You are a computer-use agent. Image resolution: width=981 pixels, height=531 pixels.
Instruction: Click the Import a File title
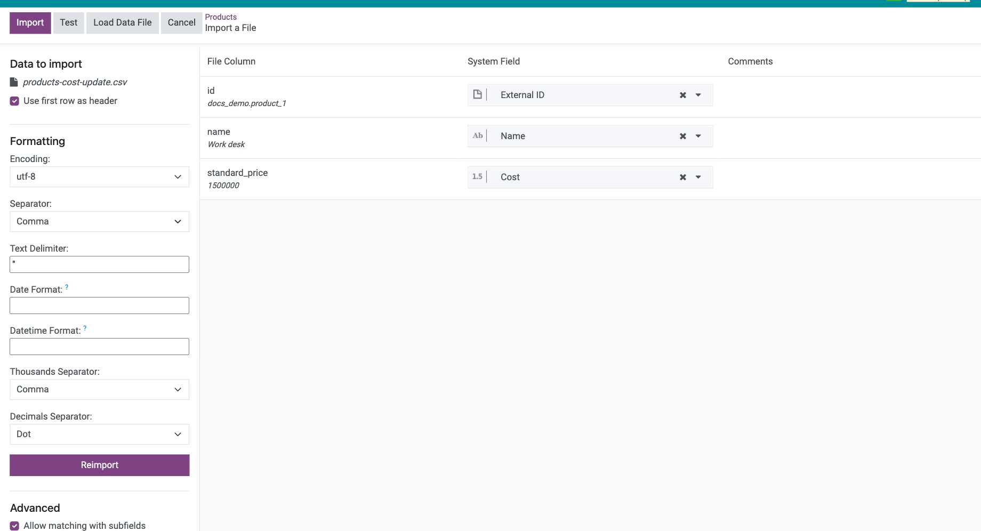[x=231, y=28]
